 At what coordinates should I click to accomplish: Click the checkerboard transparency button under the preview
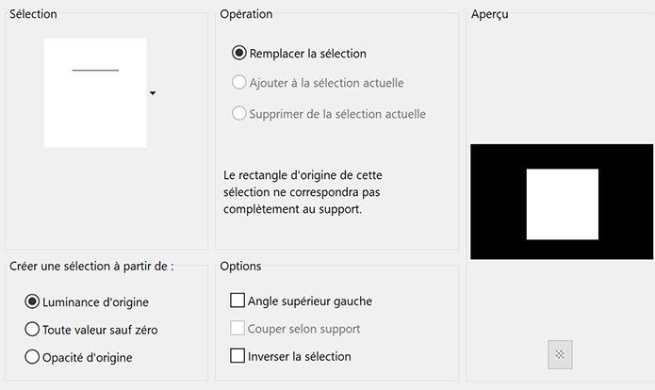(560, 354)
